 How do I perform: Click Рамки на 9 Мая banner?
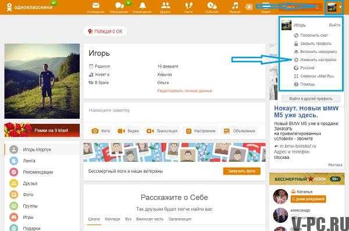(42, 130)
